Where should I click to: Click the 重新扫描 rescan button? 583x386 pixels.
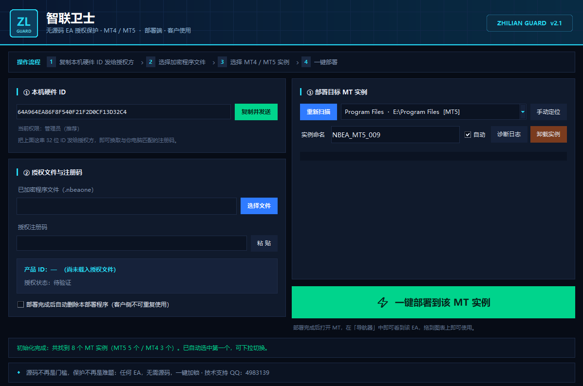click(x=318, y=112)
